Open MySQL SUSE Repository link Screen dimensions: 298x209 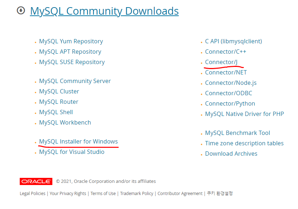(72, 62)
